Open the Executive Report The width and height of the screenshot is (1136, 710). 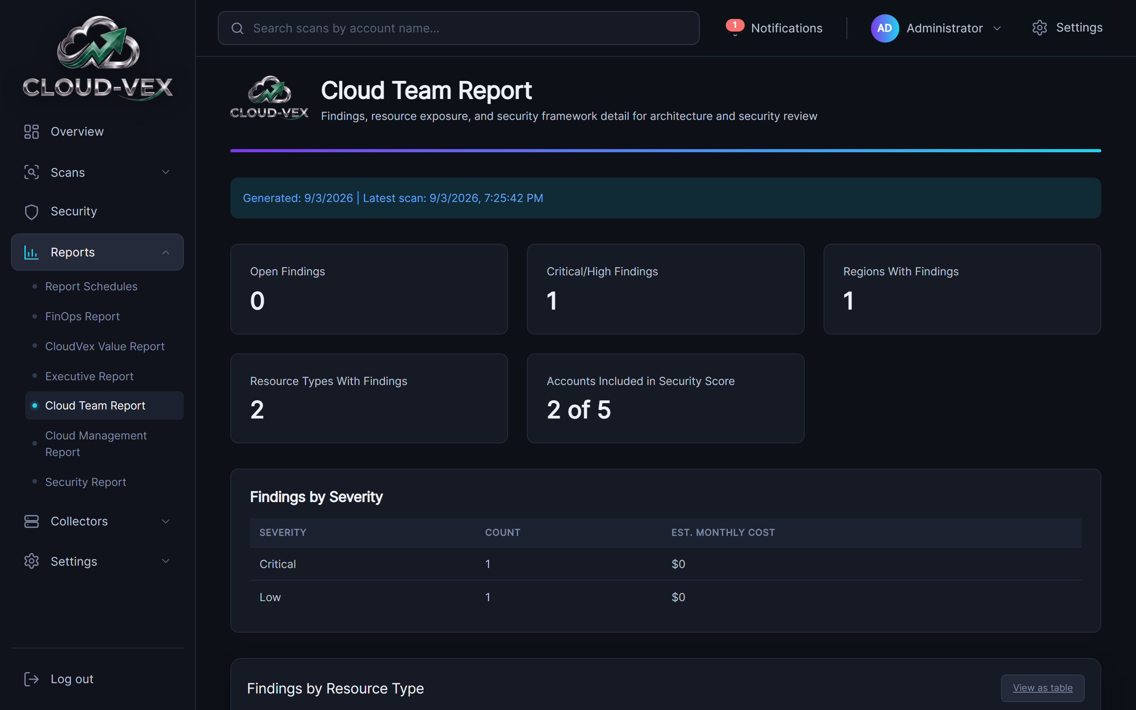tap(89, 376)
